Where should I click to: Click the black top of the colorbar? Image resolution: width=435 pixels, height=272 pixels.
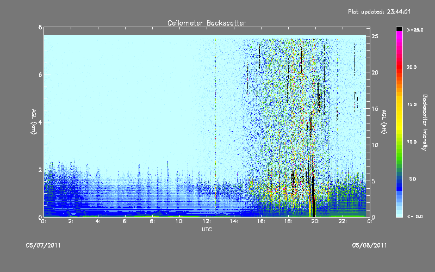(399, 29)
